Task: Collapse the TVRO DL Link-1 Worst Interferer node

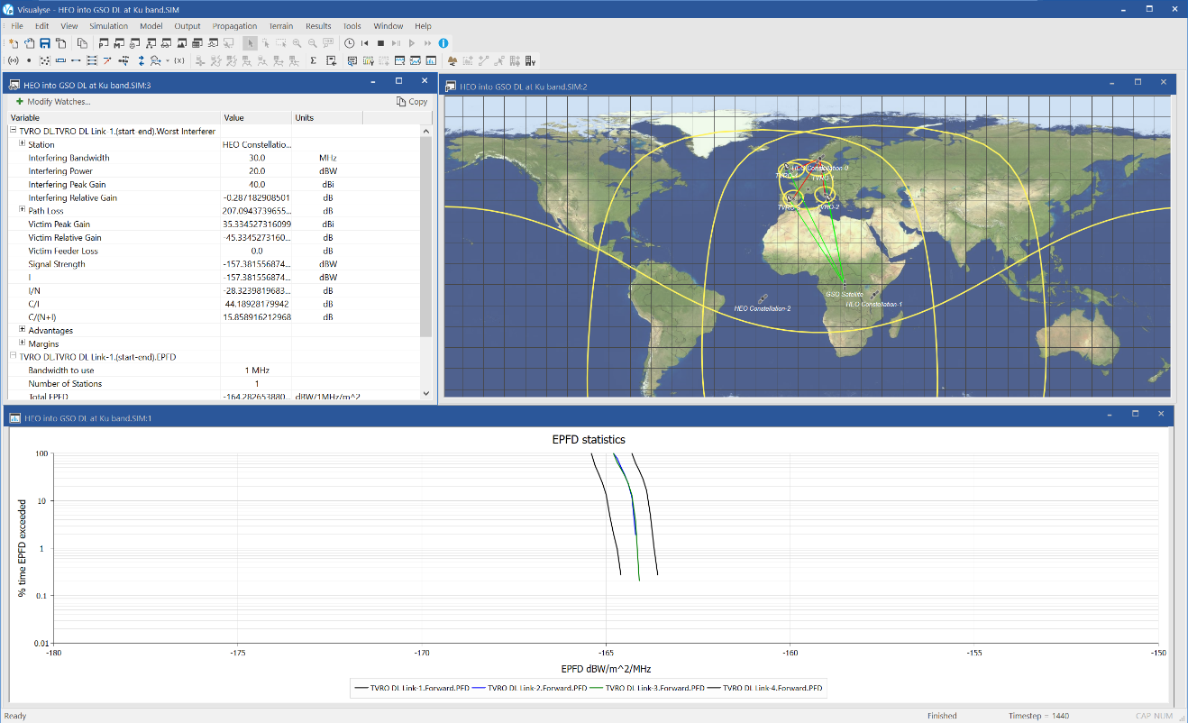Action: point(13,131)
